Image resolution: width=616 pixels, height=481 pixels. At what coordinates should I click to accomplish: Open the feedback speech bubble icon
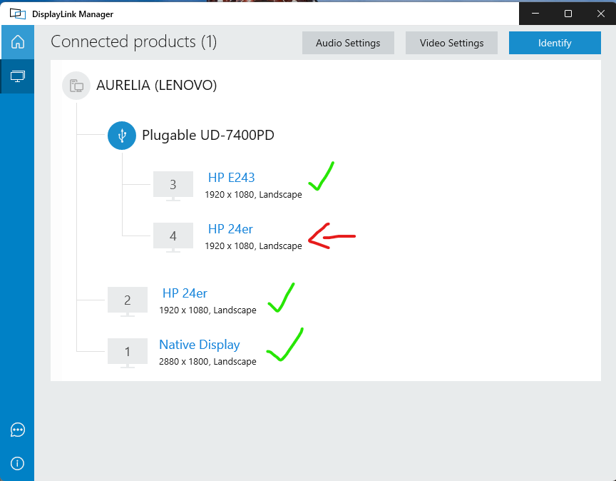(x=18, y=430)
